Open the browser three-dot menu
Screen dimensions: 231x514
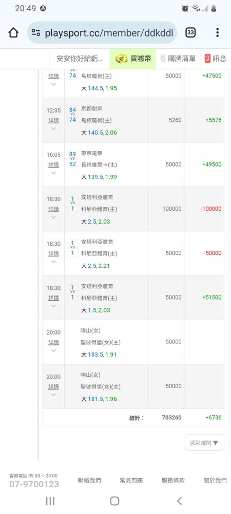pyautogui.click(x=217, y=32)
